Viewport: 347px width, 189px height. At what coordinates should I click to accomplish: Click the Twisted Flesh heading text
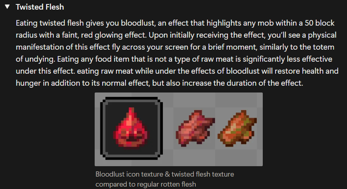(39, 7)
